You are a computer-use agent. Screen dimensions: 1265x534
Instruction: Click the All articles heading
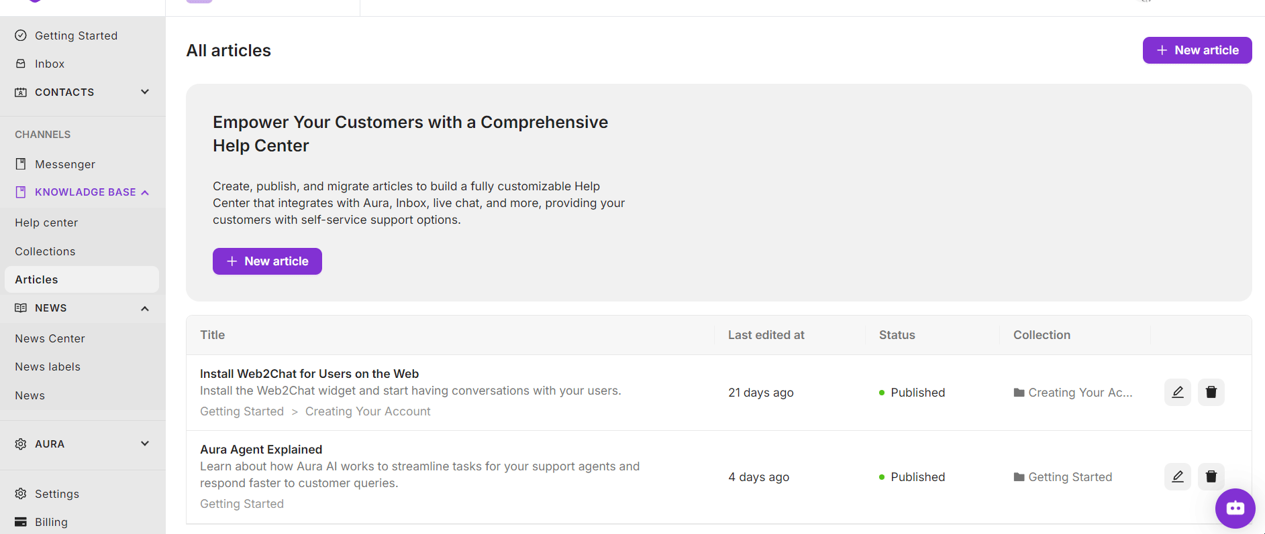[229, 51]
